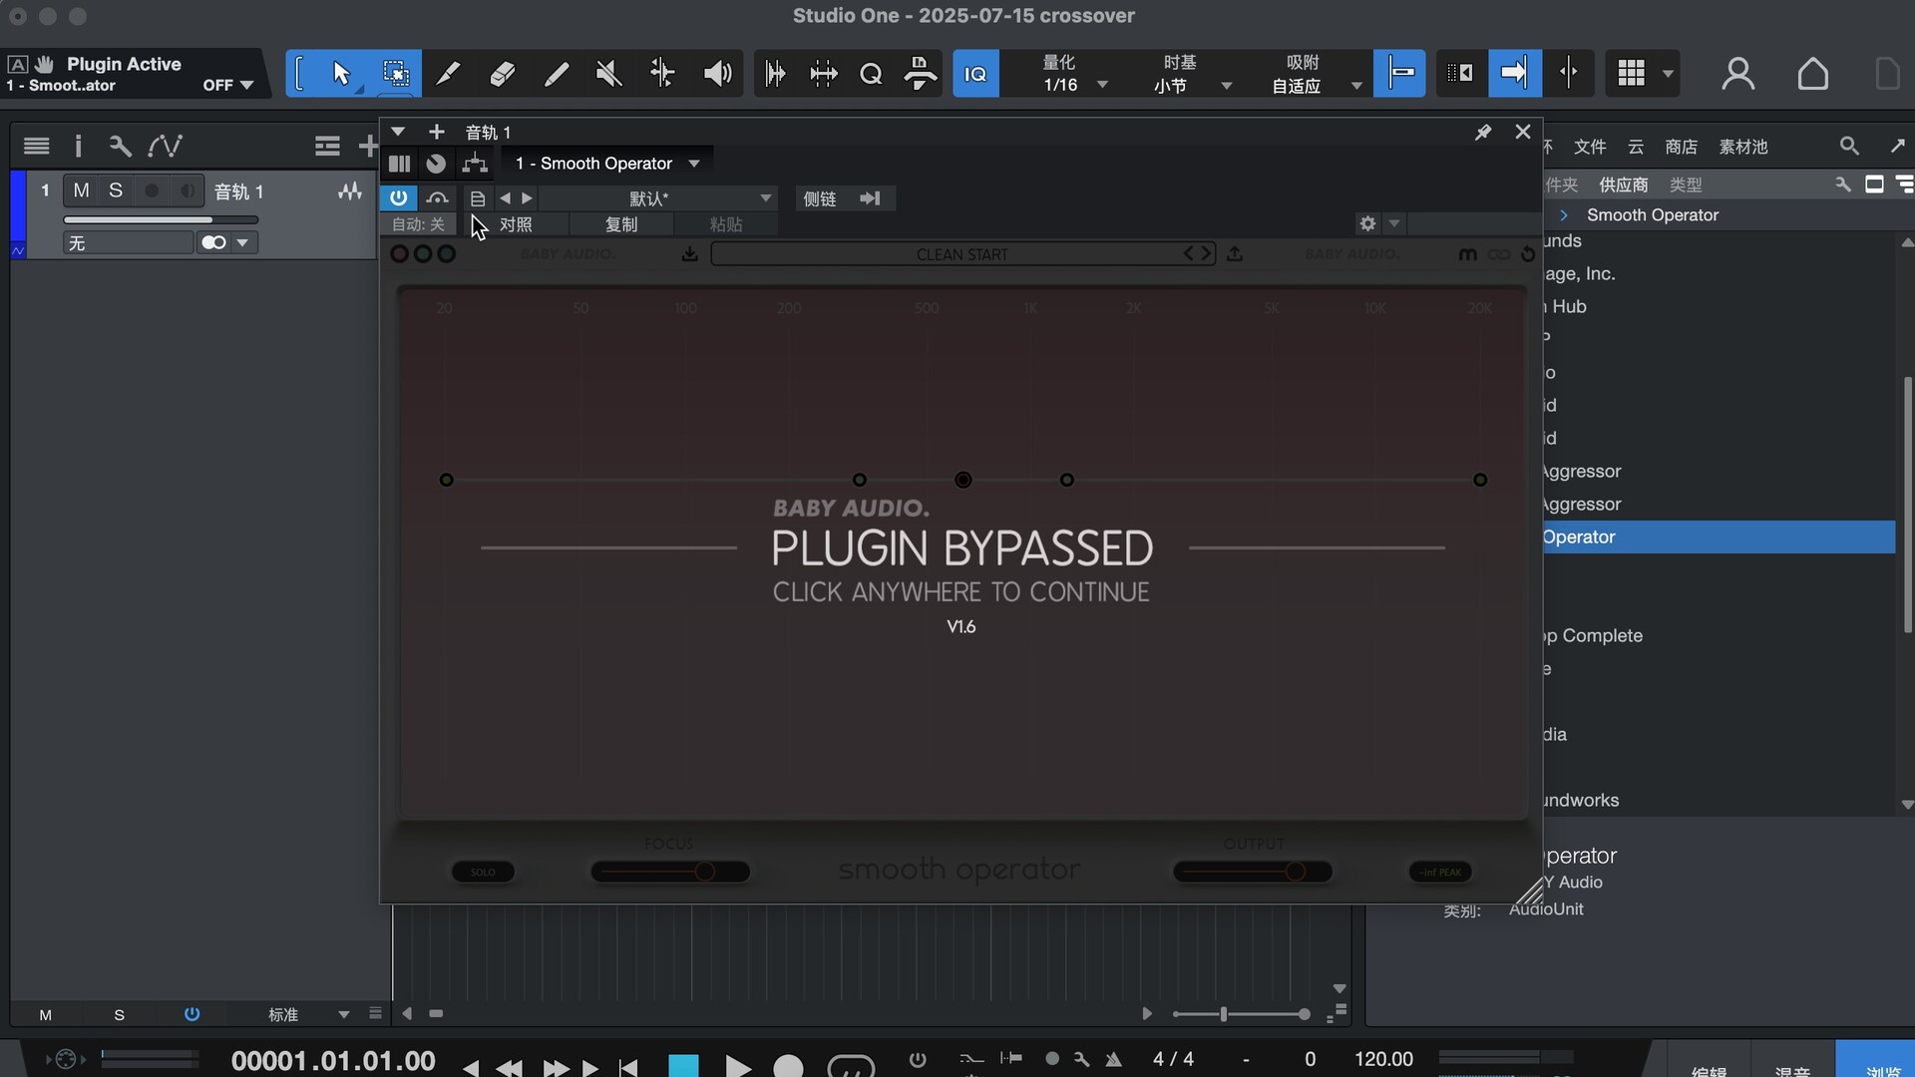Open track height 标准 dropdown
Image resolution: width=1915 pixels, height=1077 pixels.
click(x=309, y=1014)
